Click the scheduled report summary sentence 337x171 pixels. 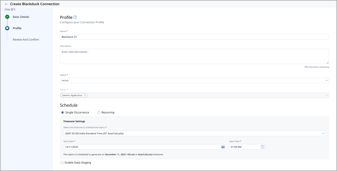(x=113, y=154)
